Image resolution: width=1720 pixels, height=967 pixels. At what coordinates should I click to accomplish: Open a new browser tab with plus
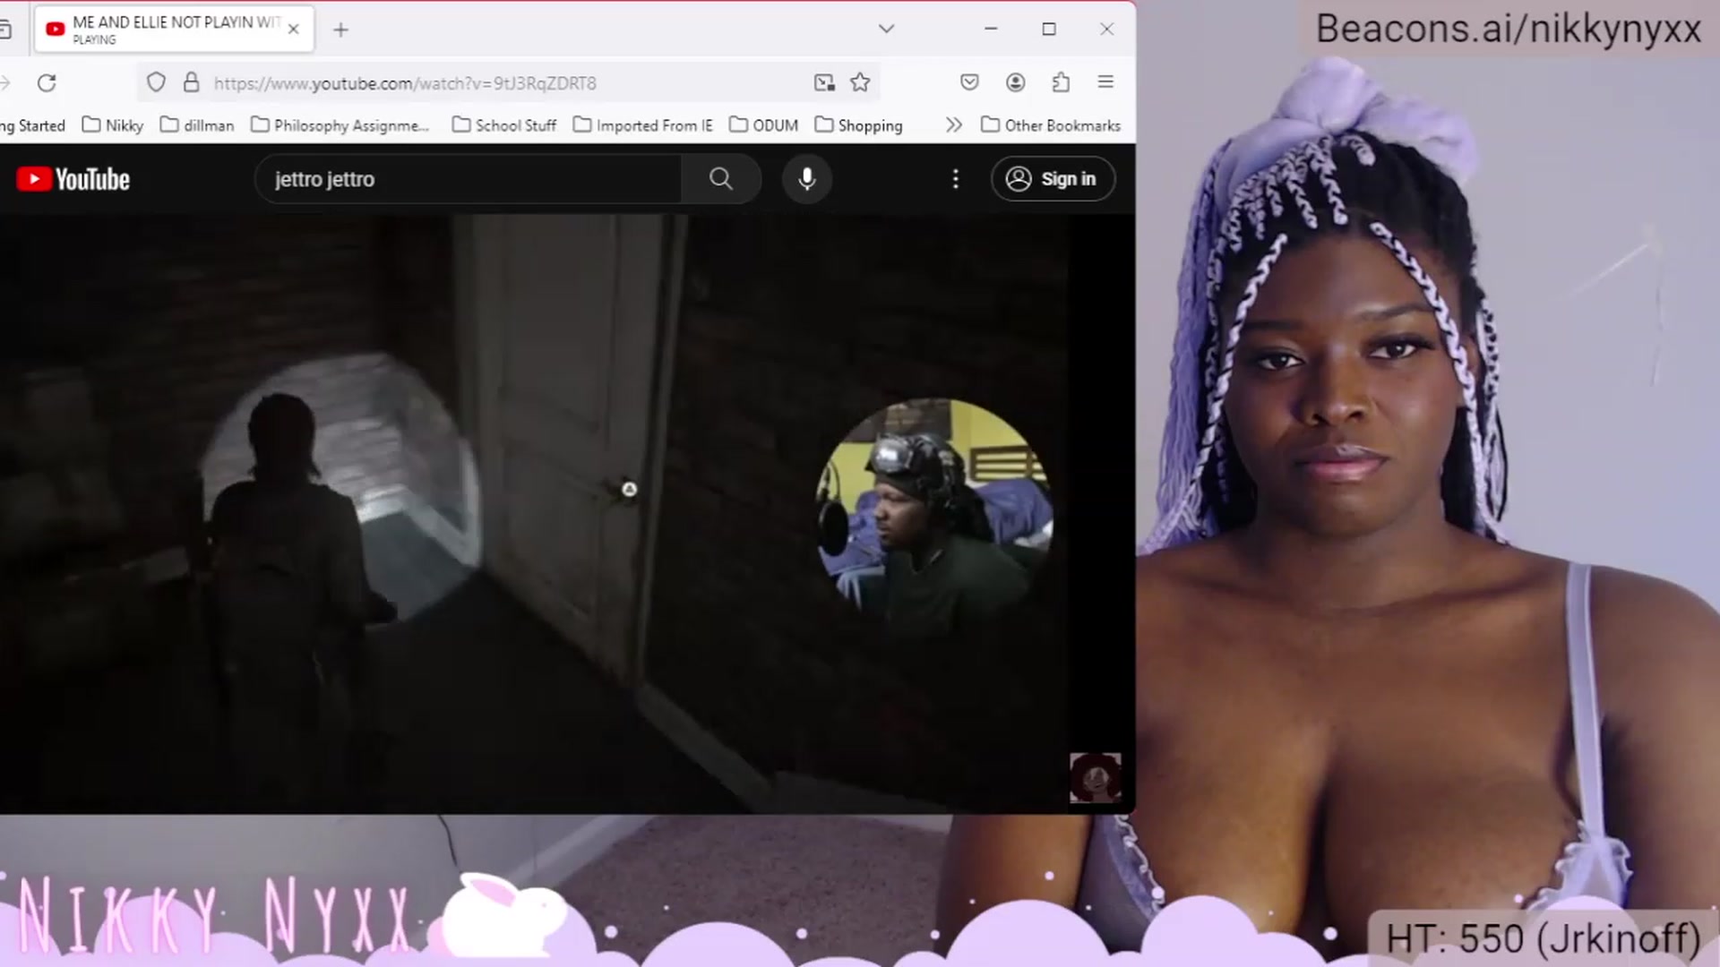340,30
